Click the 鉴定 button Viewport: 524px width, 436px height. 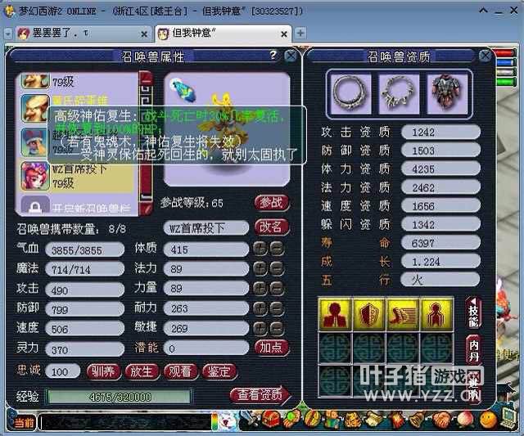pyautogui.click(x=219, y=371)
